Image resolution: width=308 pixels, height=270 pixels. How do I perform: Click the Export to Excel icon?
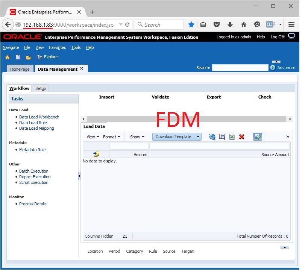[x=232, y=137]
